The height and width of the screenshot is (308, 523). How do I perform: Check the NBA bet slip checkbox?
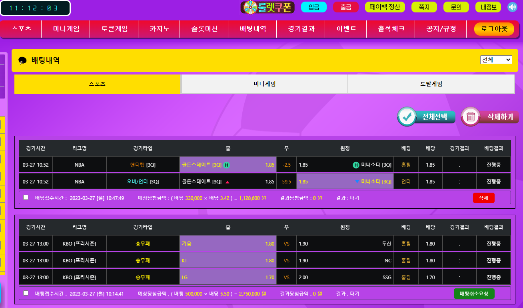pos(26,197)
